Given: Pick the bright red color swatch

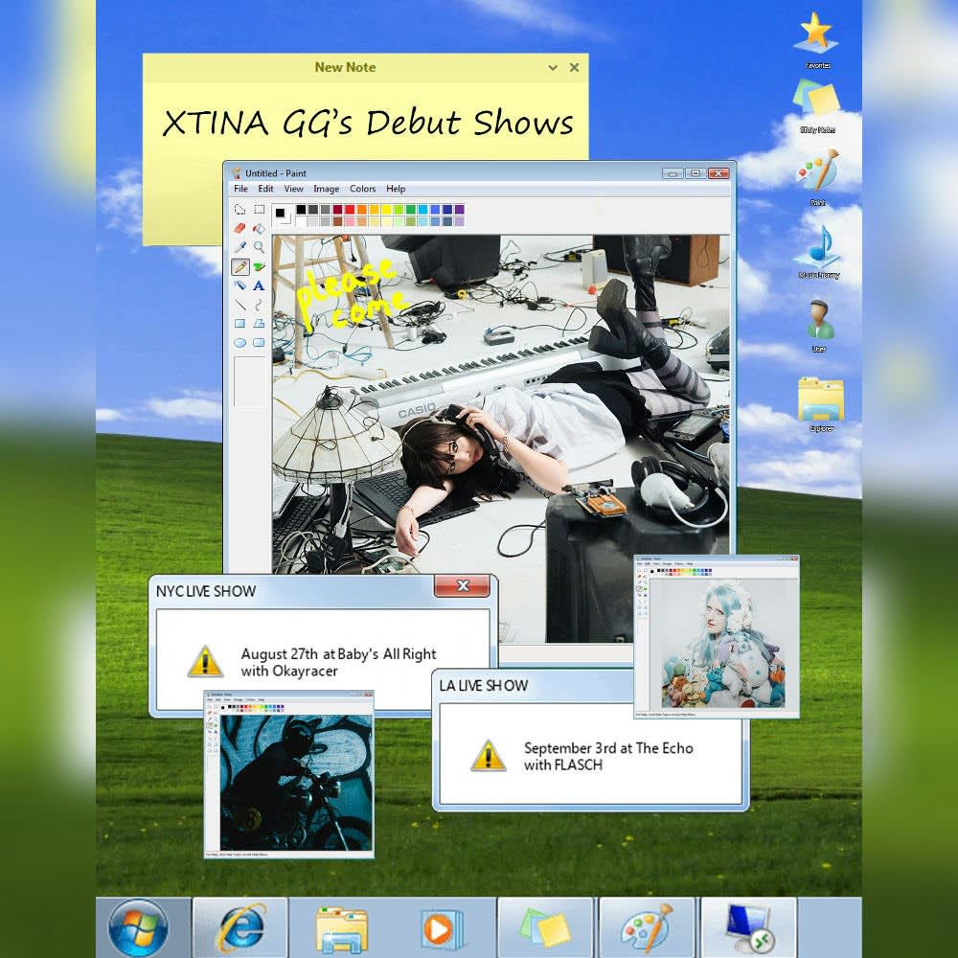Looking at the screenshot, I should [x=350, y=210].
